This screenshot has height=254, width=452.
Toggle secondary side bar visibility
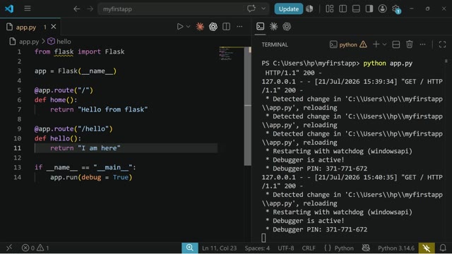coord(369,8)
